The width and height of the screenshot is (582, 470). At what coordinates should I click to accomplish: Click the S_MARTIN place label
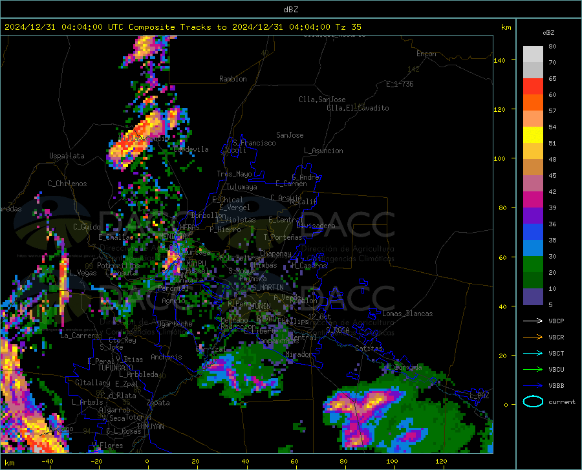[268, 288]
